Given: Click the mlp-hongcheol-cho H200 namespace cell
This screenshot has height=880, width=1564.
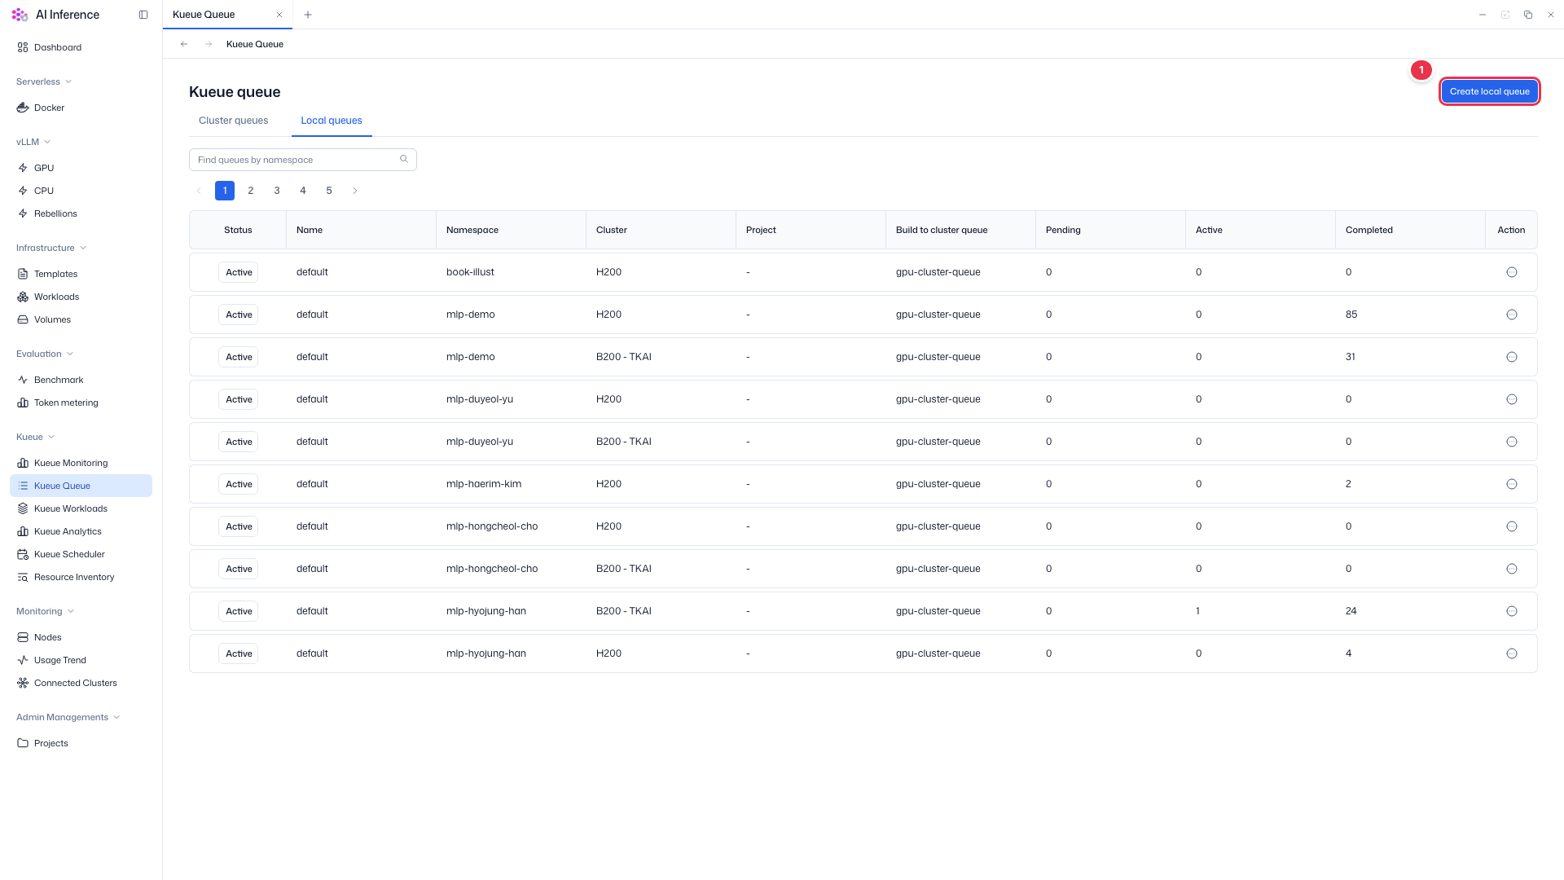Looking at the screenshot, I should click(x=492, y=526).
